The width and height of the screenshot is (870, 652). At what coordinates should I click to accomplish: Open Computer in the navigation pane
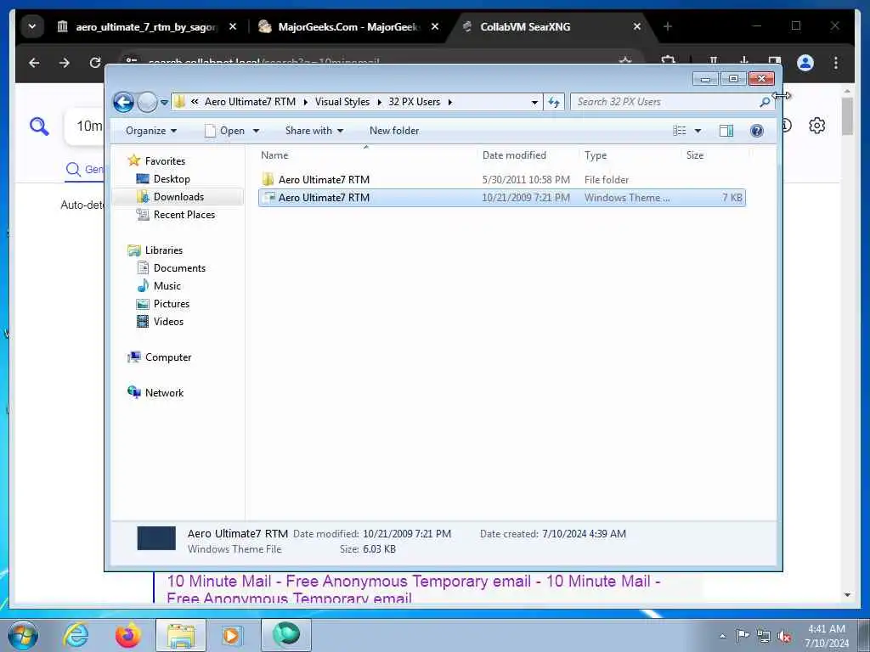click(x=168, y=357)
